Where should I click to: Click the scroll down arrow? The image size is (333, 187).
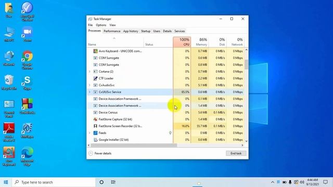click(x=246, y=141)
